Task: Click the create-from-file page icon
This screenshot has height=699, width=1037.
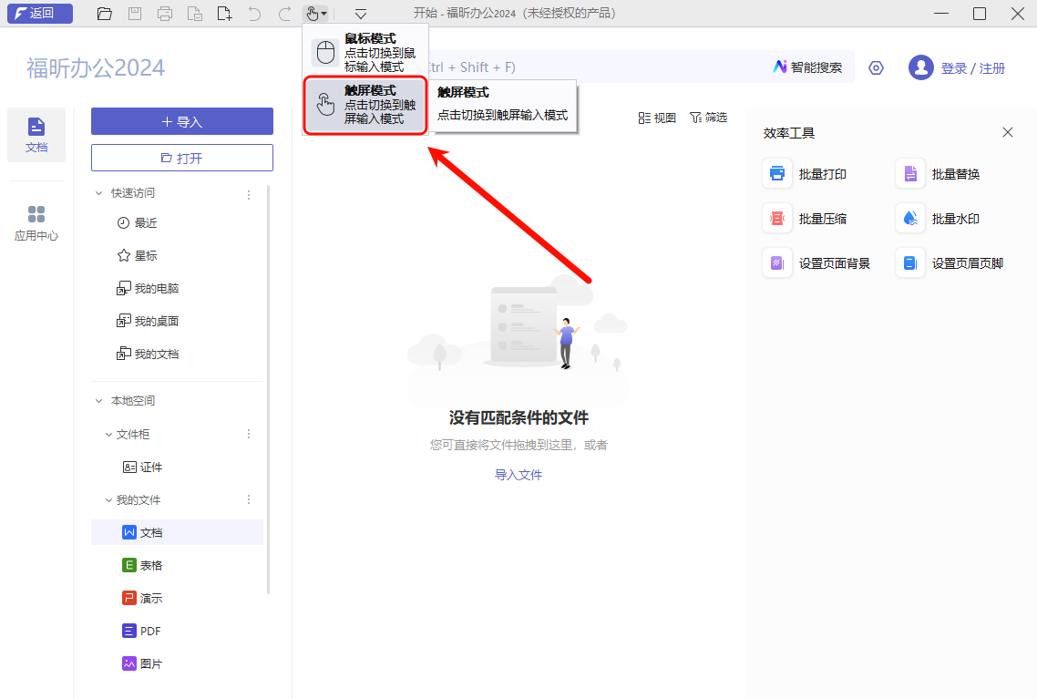Action: pyautogui.click(x=195, y=14)
